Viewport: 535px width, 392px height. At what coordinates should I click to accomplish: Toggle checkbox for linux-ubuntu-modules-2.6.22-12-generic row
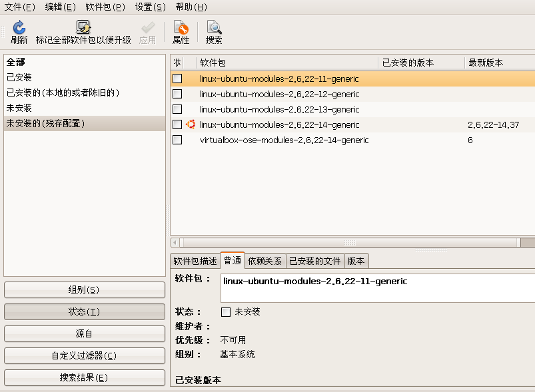coord(177,94)
